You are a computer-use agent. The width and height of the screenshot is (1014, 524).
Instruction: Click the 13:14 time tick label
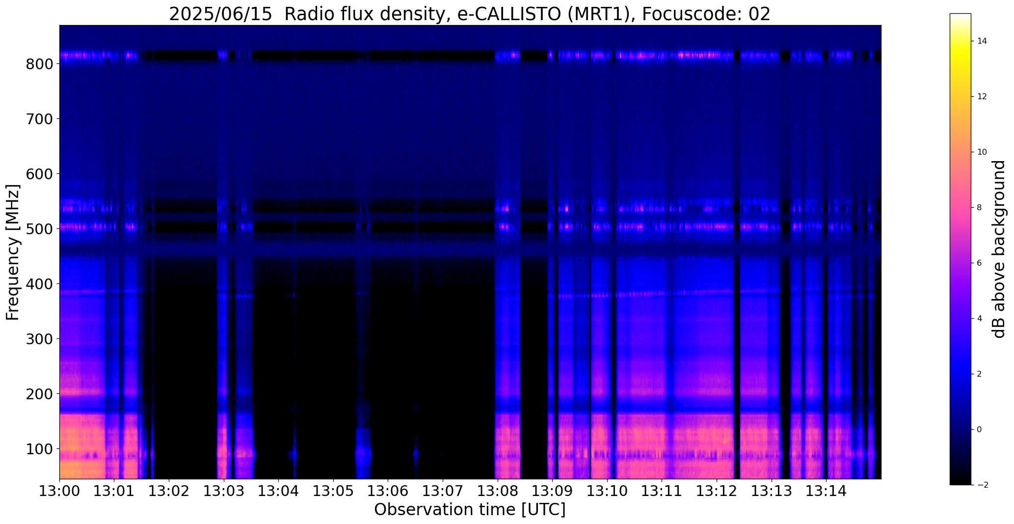[827, 492]
